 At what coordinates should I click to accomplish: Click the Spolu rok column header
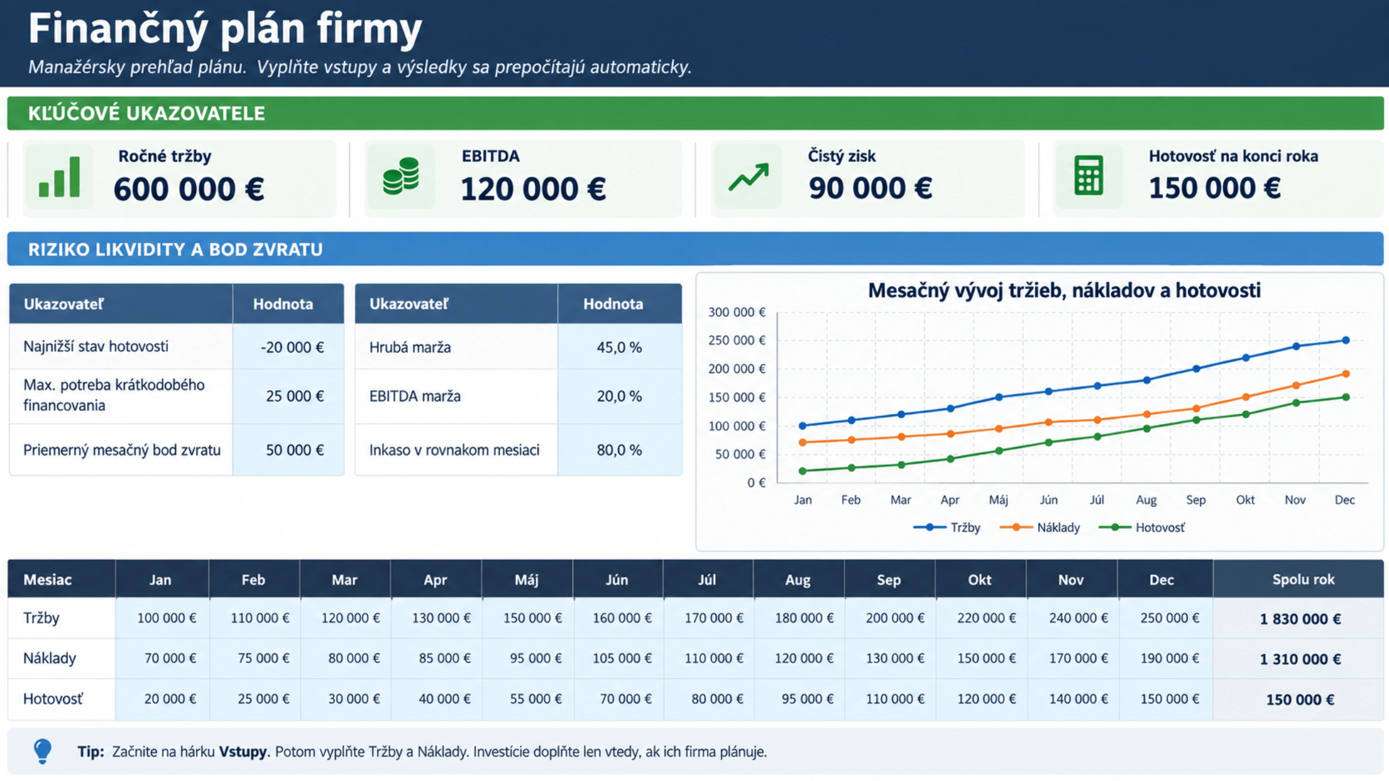click(x=1298, y=580)
